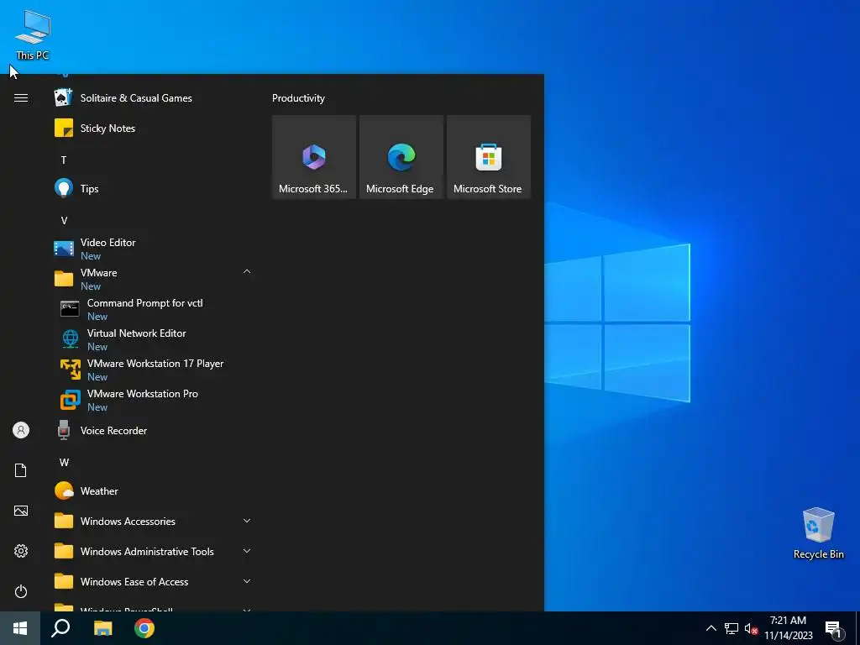Click the muted volume tray icon
The image size is (860, 645).
(x=751, y=628)
